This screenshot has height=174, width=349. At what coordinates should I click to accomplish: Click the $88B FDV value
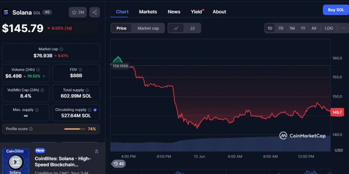coord(76,76)
